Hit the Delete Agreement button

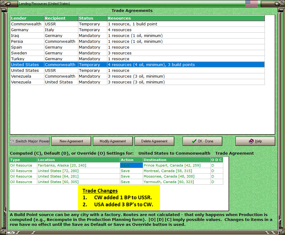click(154, 141)
